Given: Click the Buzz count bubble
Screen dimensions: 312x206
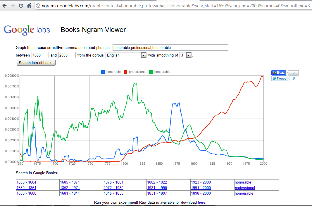Looking at the screenshot, I should pos(293,73).
